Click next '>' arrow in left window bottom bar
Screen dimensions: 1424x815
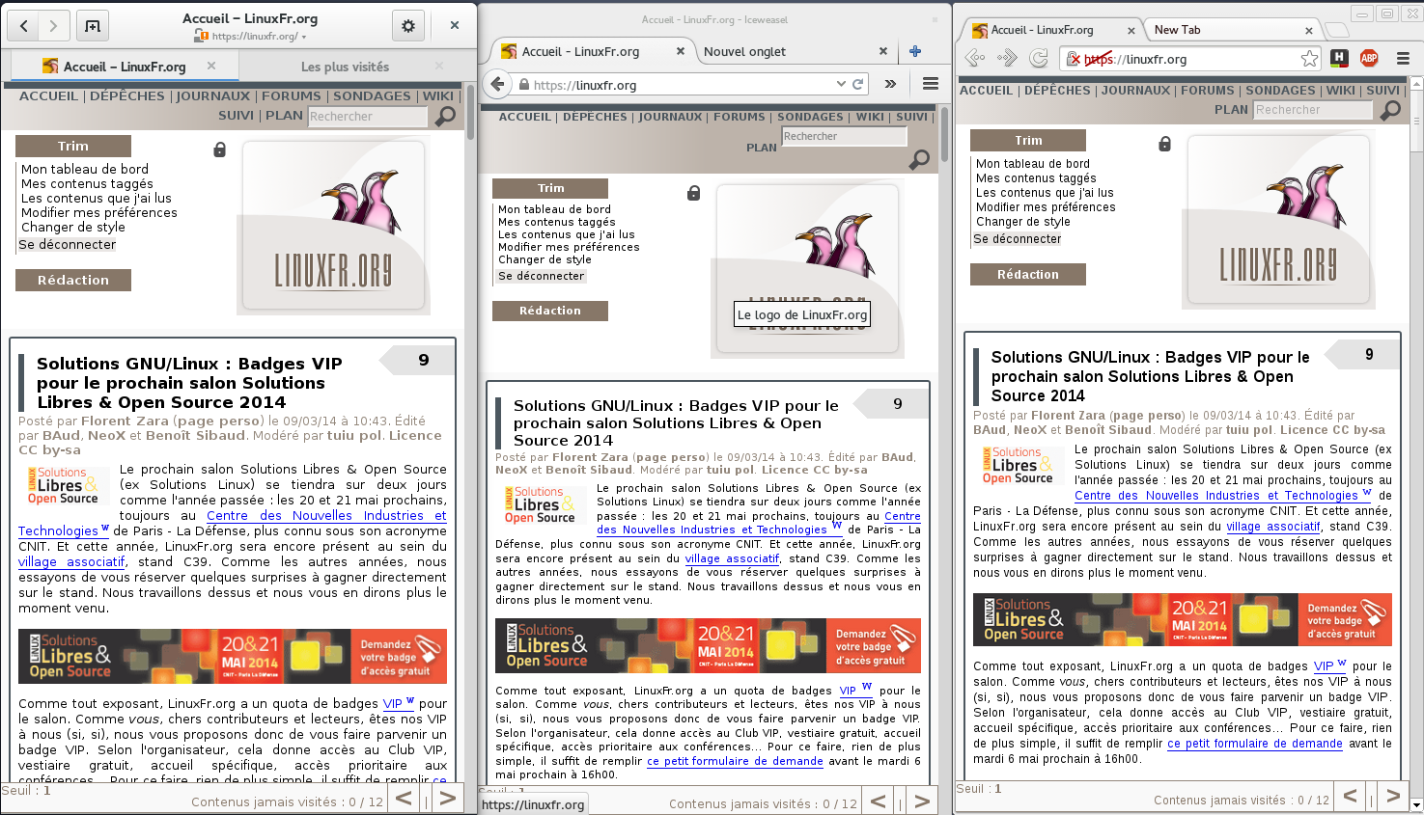447,799
